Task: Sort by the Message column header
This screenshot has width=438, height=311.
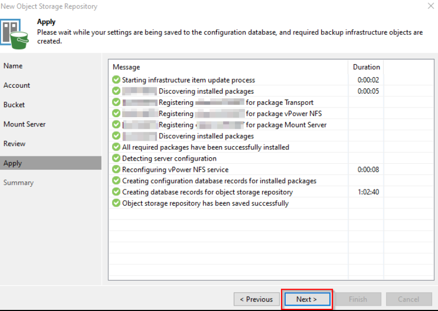Action: coord(127,67)
